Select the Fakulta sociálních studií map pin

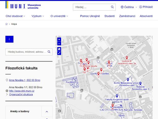tap(117, 96)
